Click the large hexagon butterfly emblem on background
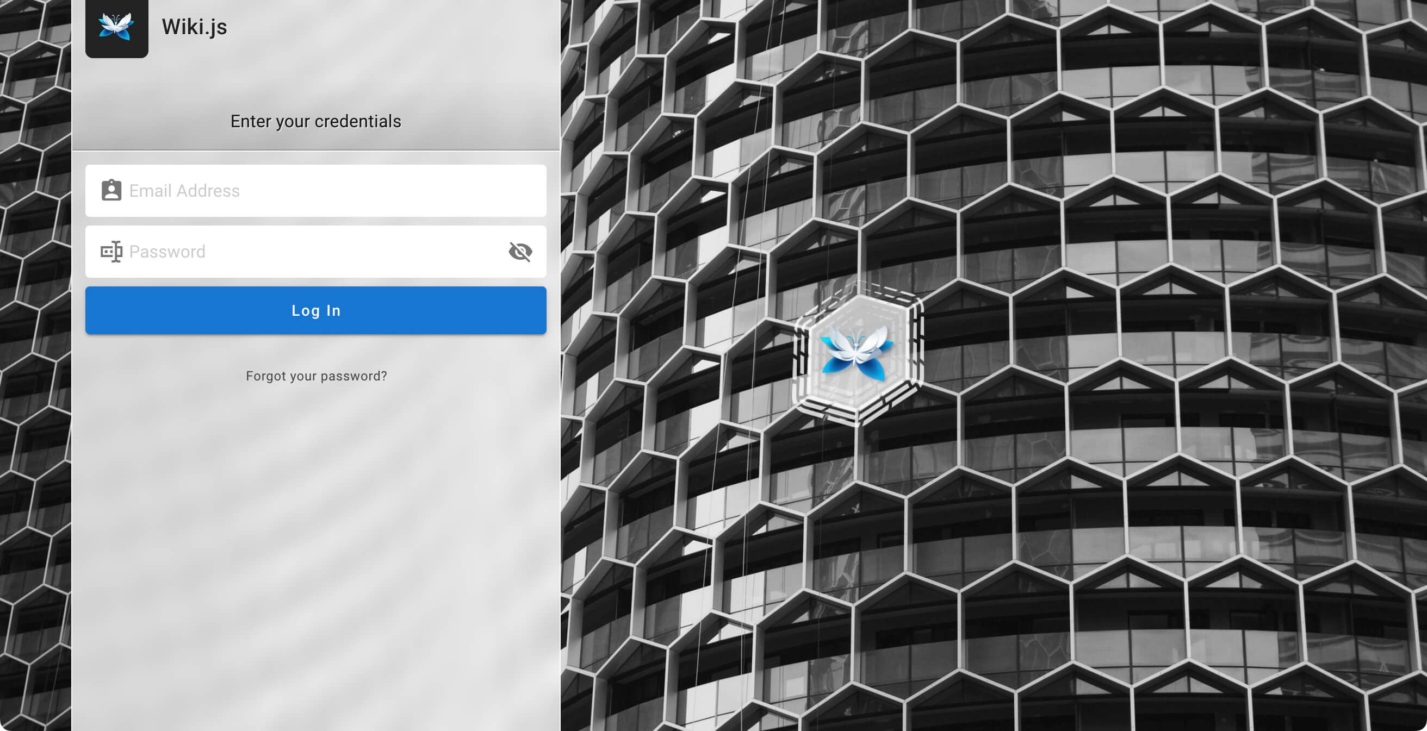 tap(858, 354)
